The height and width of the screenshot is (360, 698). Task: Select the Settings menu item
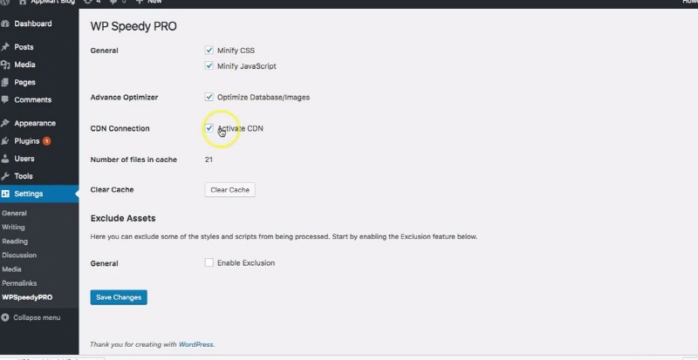pos(39,194)
